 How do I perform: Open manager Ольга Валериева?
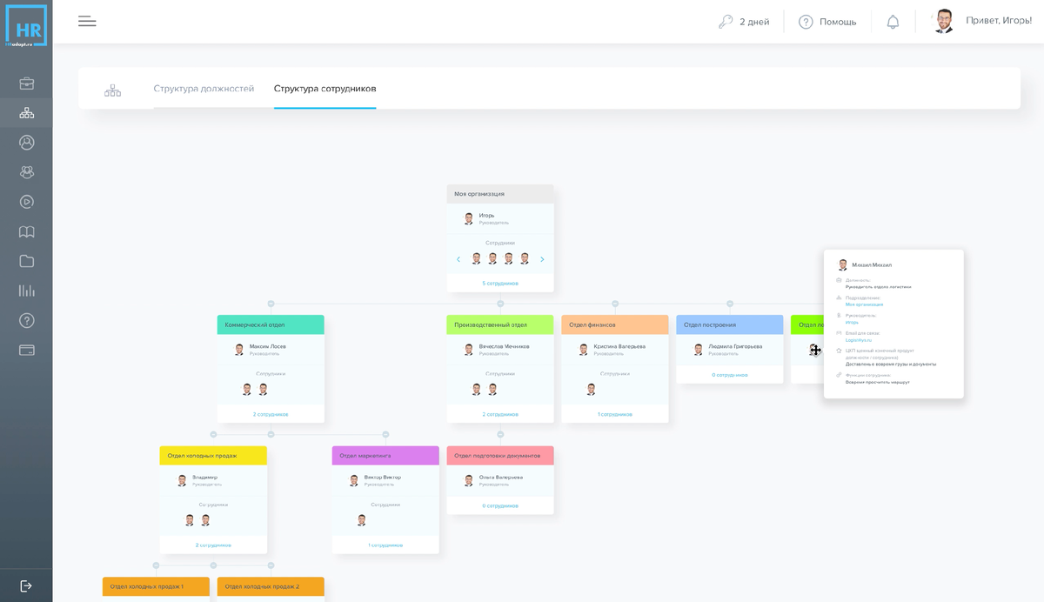501,477
